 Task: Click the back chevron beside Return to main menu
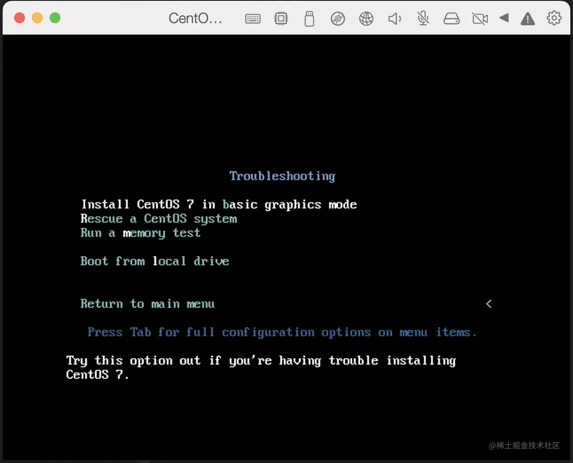click(489, 304)
